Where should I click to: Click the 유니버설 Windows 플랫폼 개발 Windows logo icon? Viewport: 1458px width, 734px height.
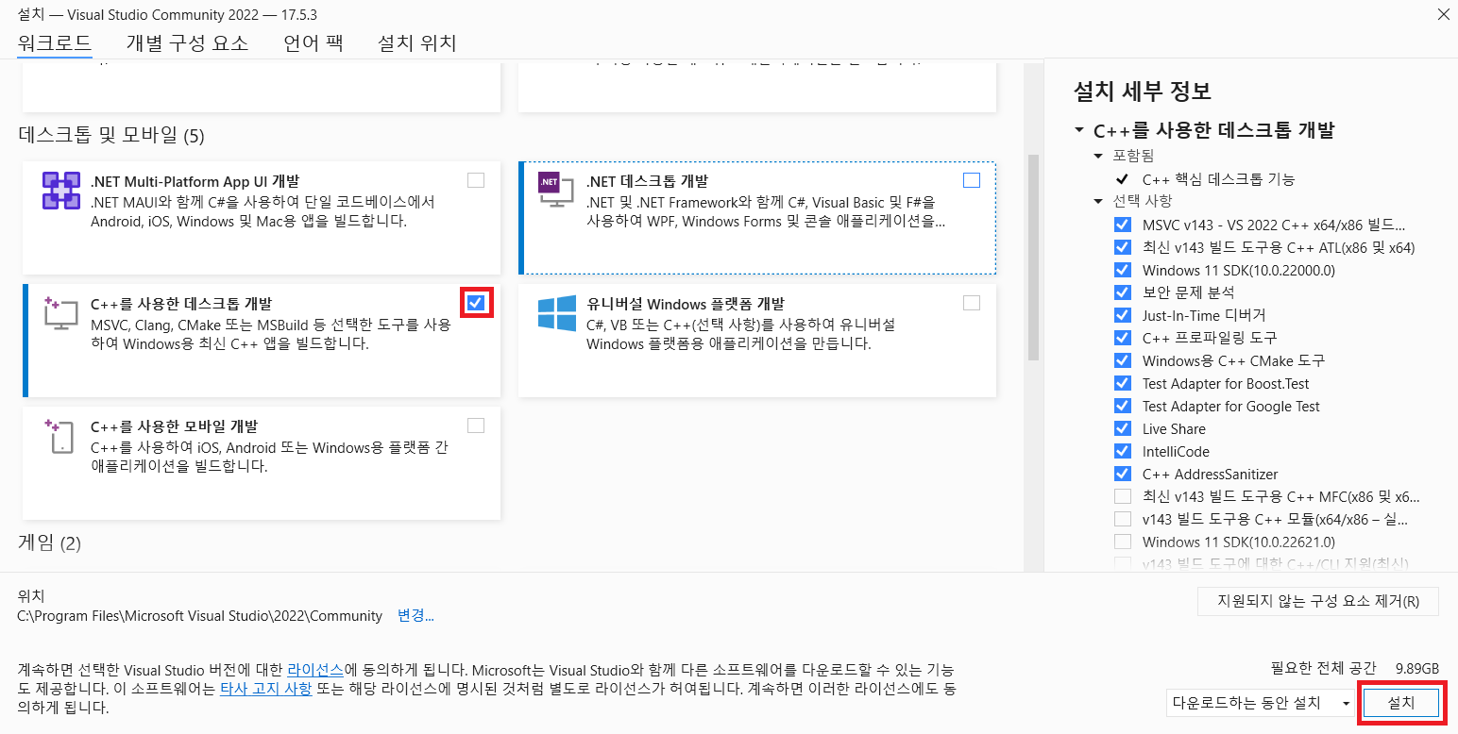(x=557, y=313)
